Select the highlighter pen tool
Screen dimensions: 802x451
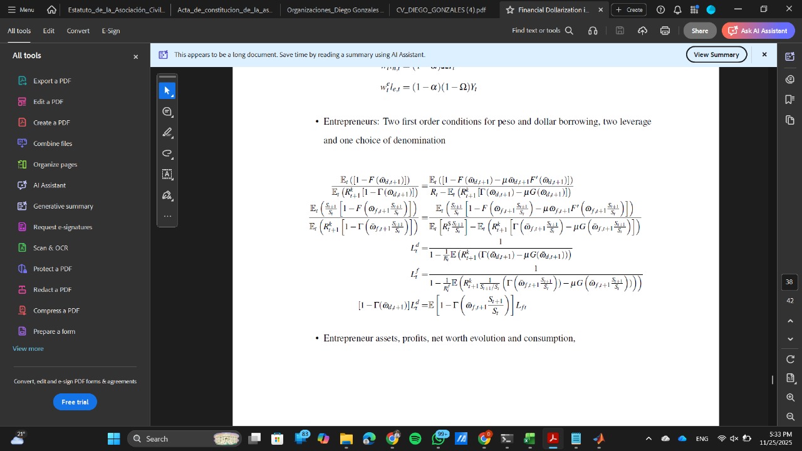(x=167, y=133)
